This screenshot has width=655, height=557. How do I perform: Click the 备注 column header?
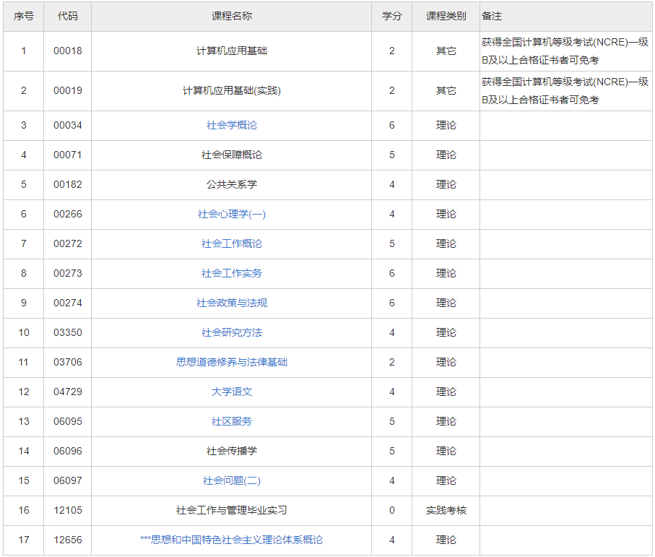[x=492, y=16]
